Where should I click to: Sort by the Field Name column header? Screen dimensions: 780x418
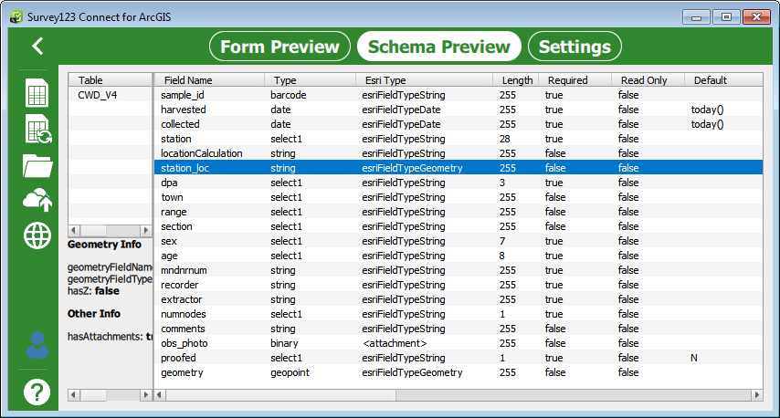[x=209, y=80]
